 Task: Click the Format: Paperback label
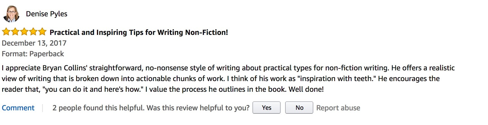coord(33,54)
